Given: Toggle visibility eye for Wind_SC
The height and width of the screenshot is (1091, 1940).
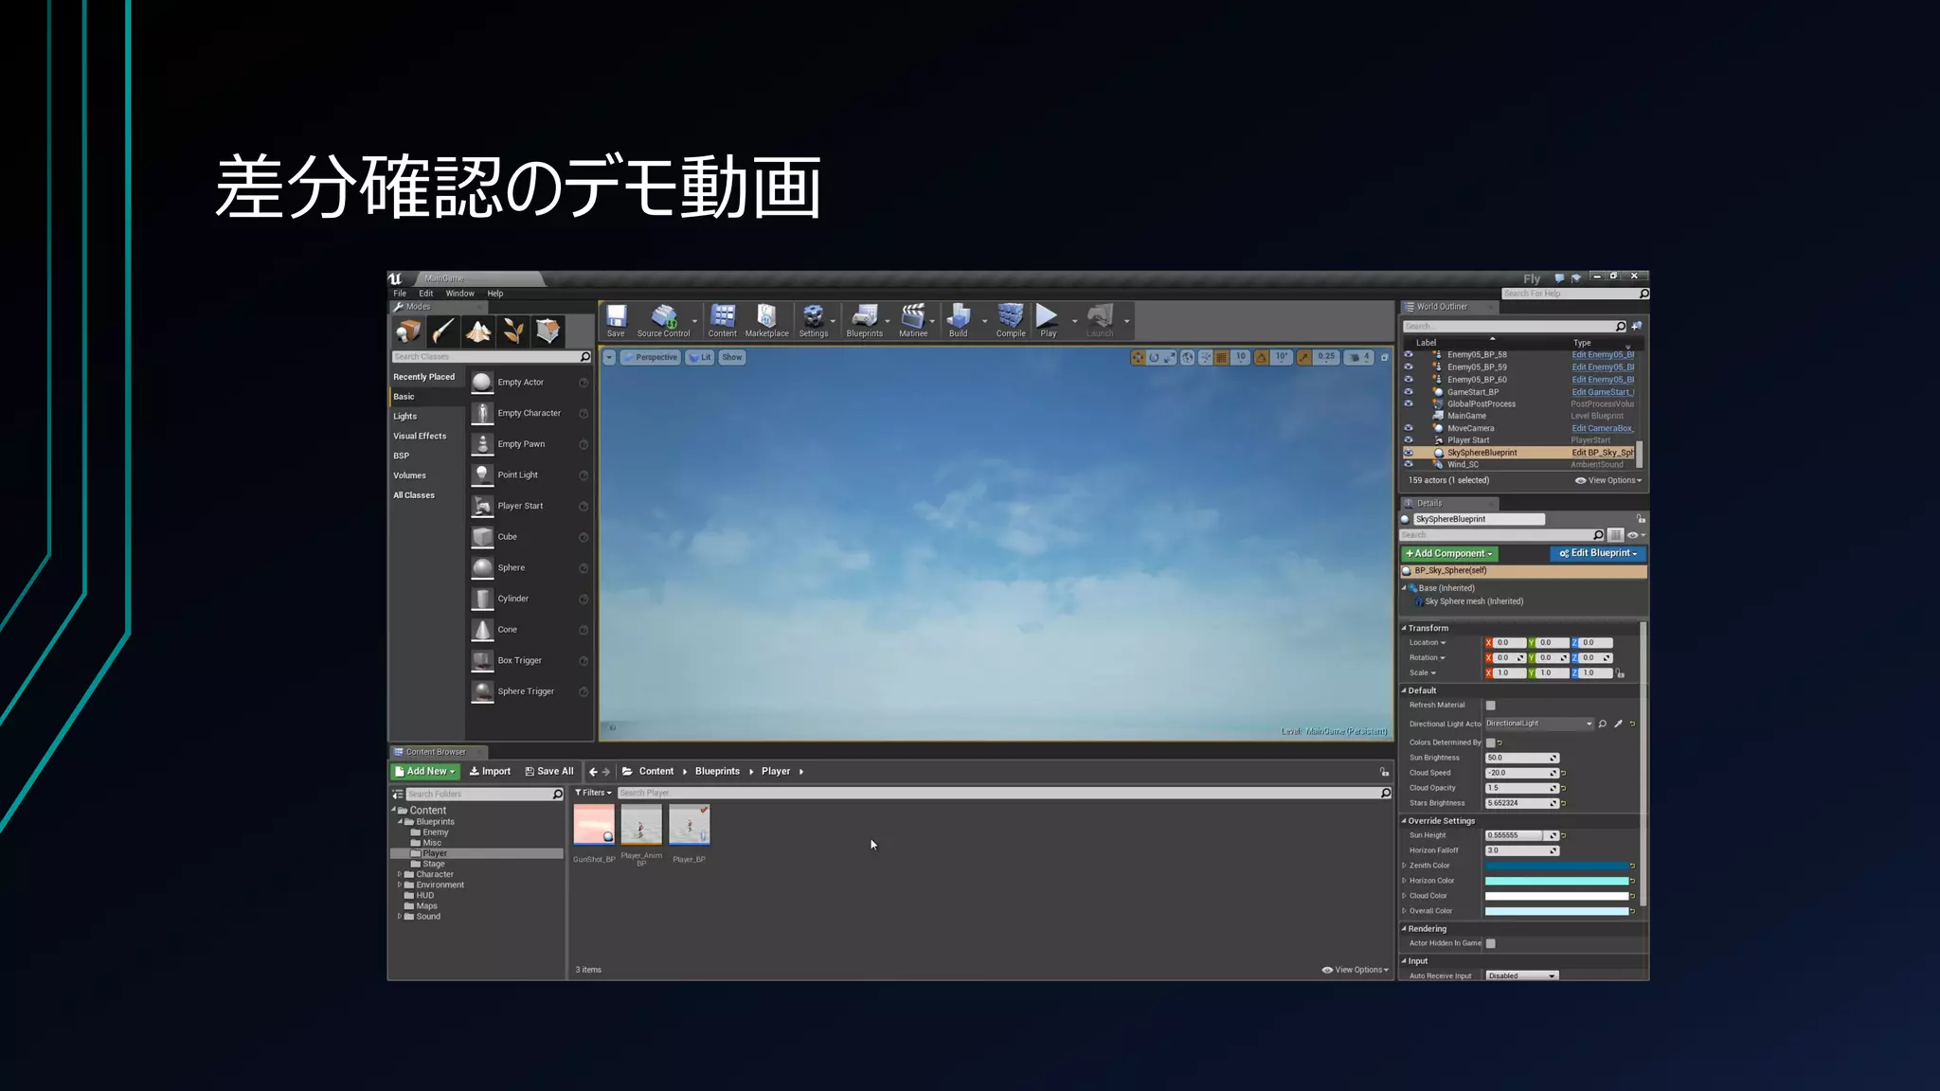Looking at the screenshot, I should tap(1409, 464).
